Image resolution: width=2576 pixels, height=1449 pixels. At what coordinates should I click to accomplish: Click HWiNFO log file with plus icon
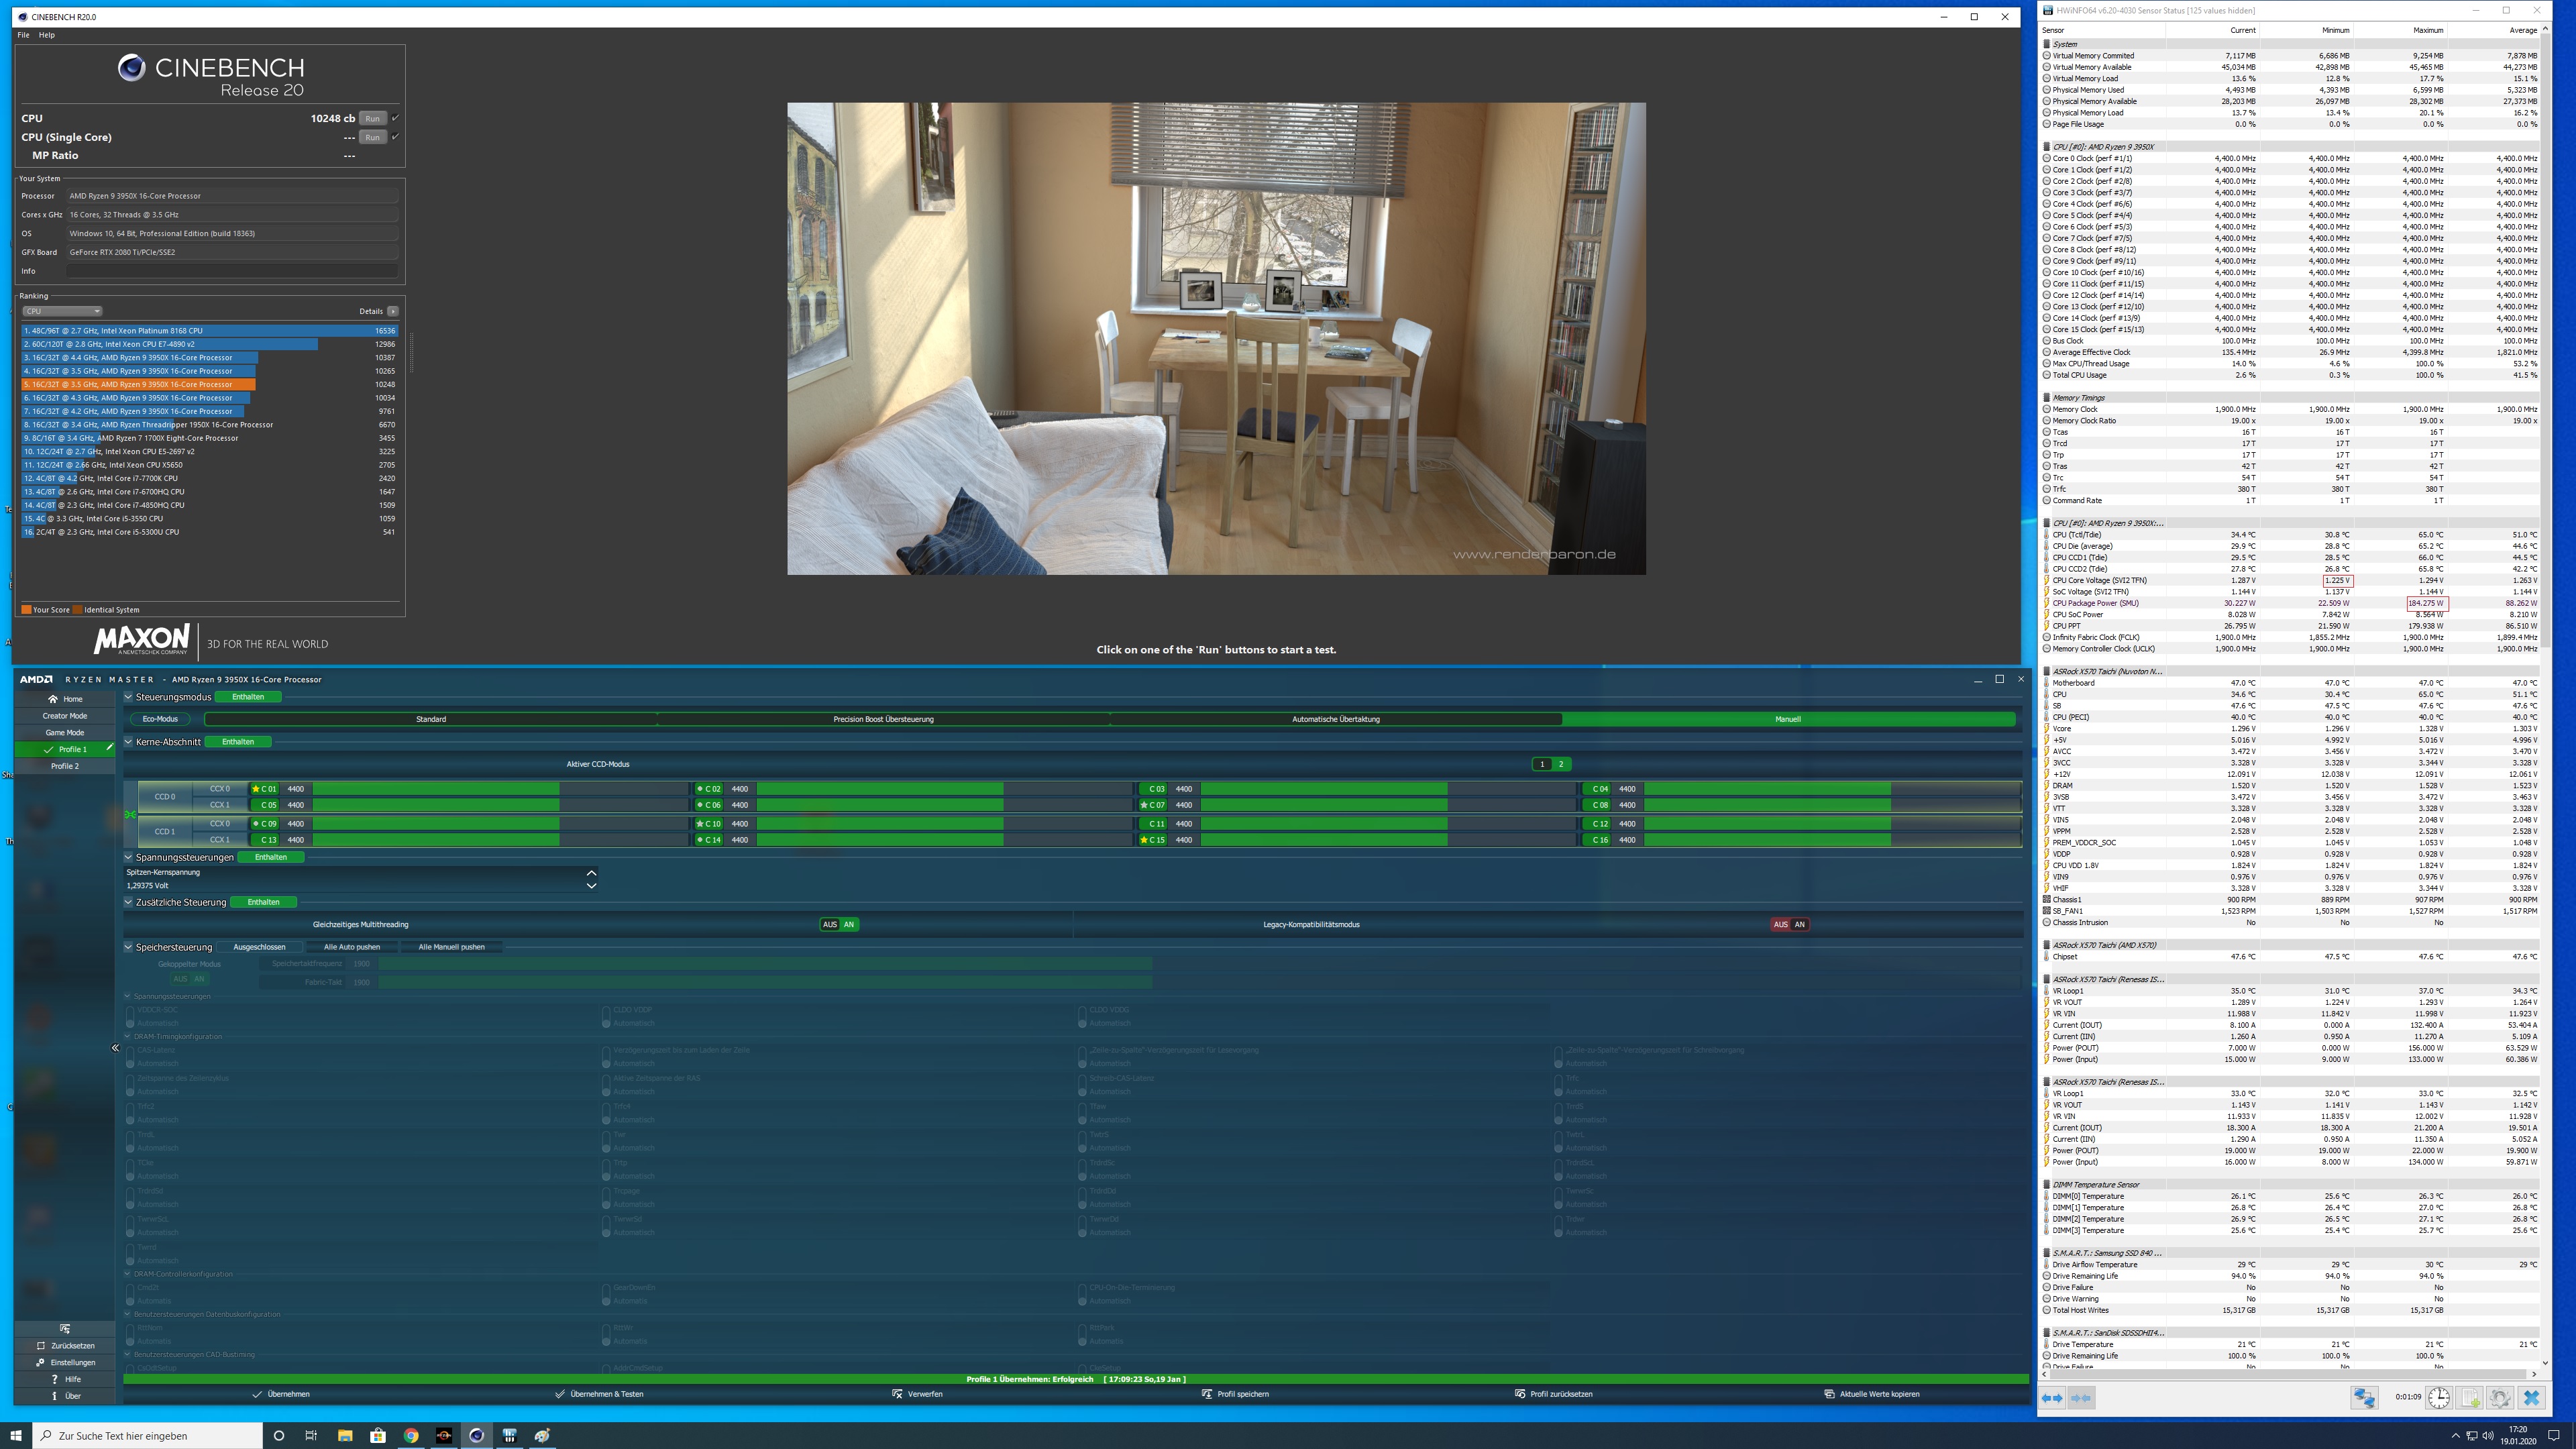(x=2470, y=1398)
